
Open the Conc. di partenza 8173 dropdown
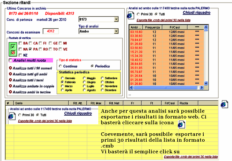tap(116, 20)
